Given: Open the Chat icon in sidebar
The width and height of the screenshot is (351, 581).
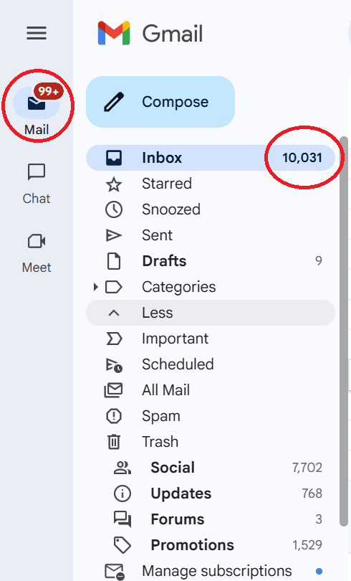Looking at the screenshot, I should (37, 172).
